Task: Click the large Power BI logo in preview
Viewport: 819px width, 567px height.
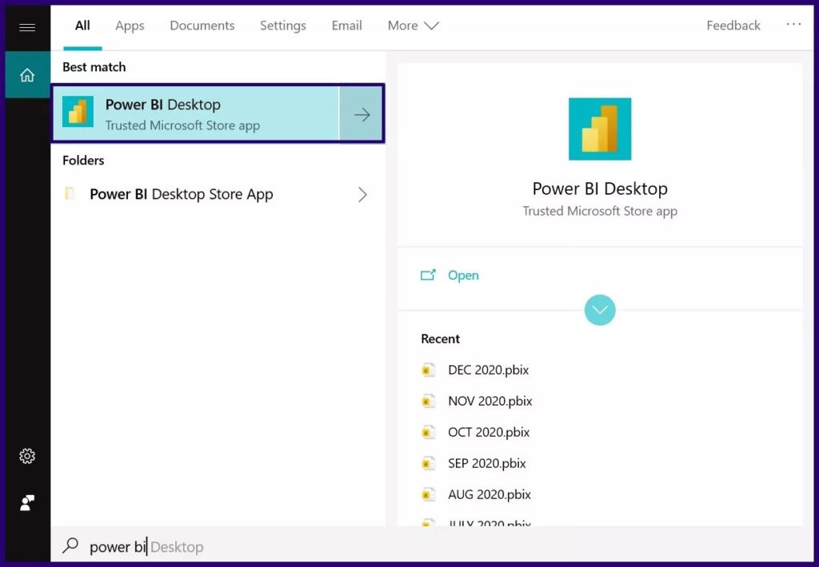Action: [x=600, y=129]
